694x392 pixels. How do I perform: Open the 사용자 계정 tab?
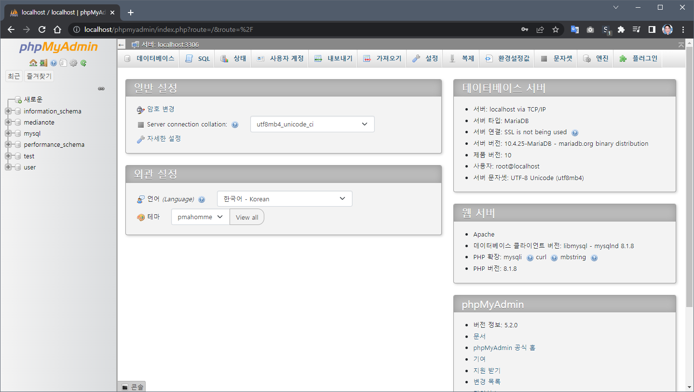pos(280,58)
